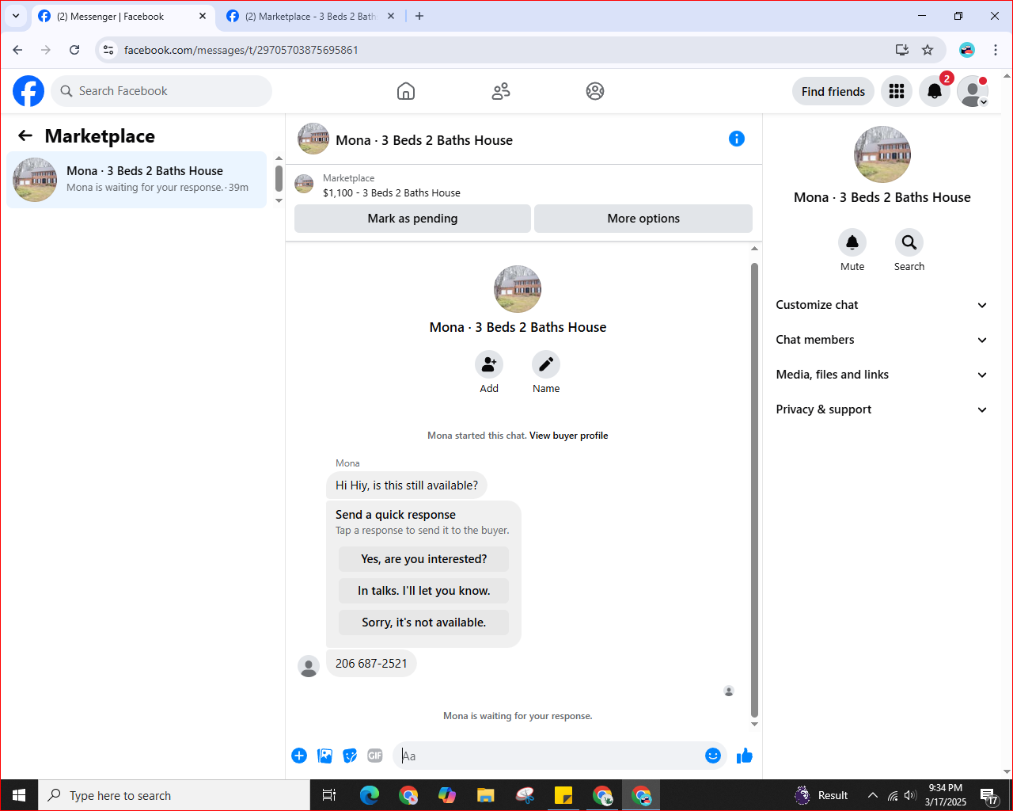Viewport: 1013px width, 811px height.
Task: Click Find friends button
Action: click(833, 91)
